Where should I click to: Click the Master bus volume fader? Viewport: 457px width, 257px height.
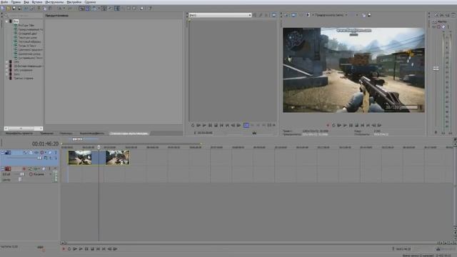(x=436, y=69)
